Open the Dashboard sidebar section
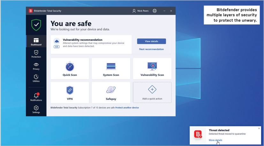Screen dimensions: 264x146 pyautogui.click(x=36, y=41)
